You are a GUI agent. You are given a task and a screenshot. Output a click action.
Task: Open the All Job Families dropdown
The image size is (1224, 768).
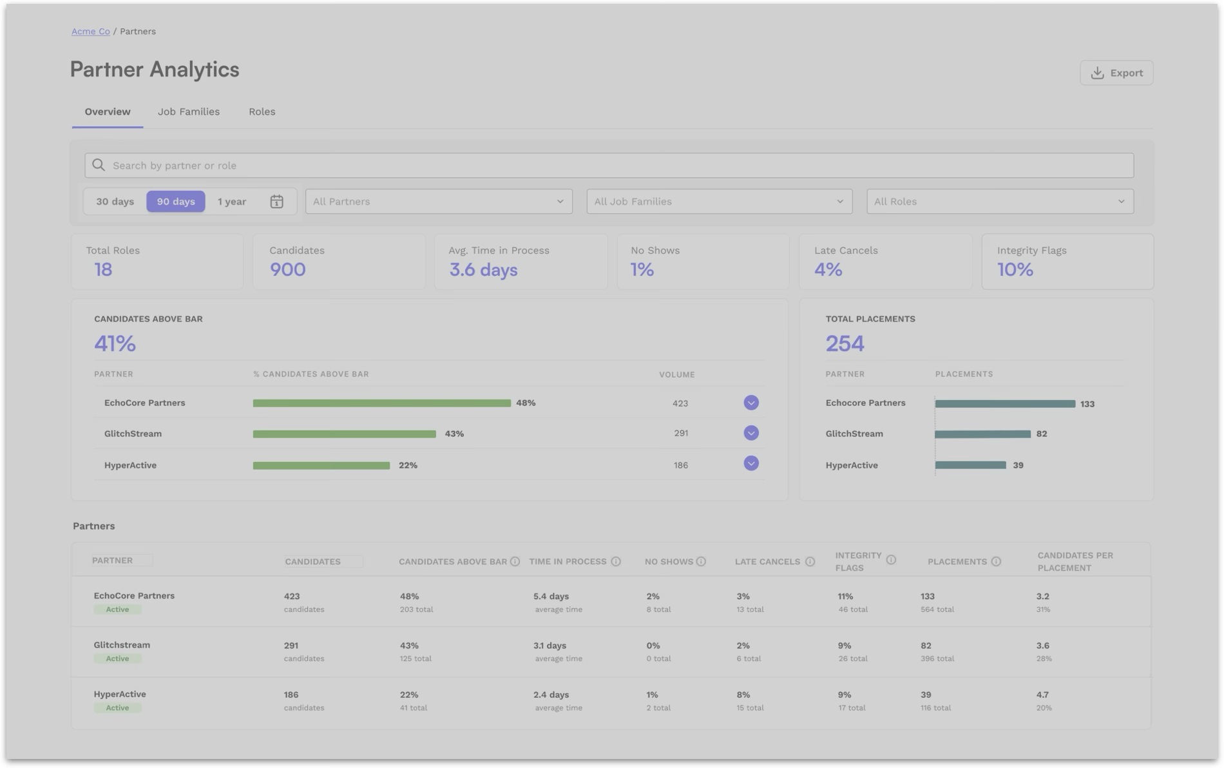click(719, 202)
